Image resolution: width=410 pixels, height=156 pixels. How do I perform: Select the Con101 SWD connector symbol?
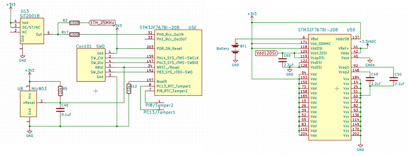[91, 65]
